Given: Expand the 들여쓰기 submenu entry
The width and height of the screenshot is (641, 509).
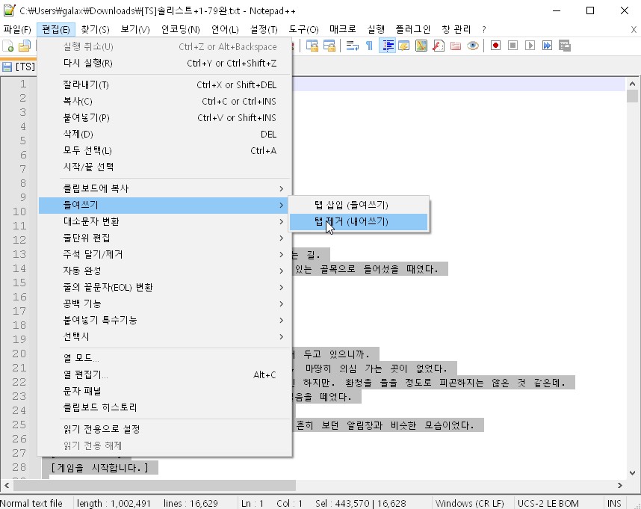Looking at the screenshot, I should point(164,205).
